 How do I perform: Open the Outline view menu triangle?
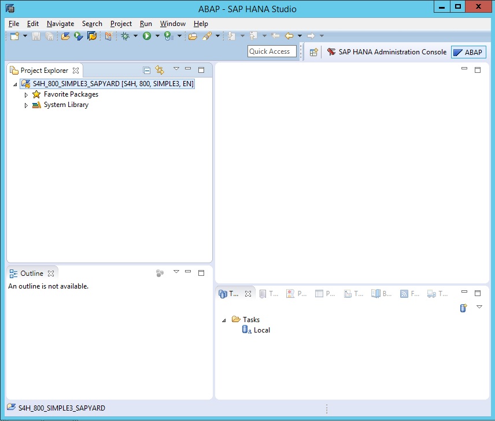(x=176, y=272)
